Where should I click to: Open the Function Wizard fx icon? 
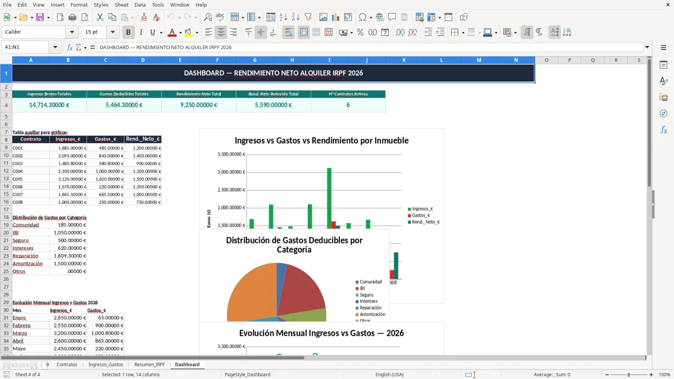(x=70, y=48)
